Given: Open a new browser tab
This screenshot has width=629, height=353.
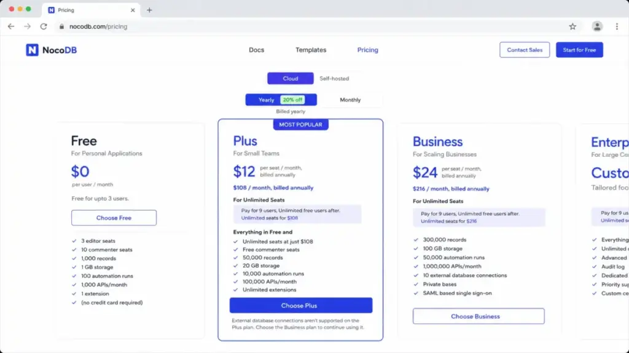Looking at the screenshot, I should click(x=149, y=10).
